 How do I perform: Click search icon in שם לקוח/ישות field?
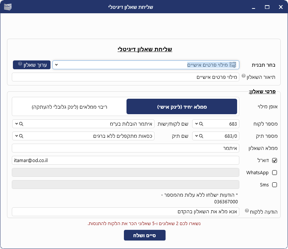click(21, 124)
